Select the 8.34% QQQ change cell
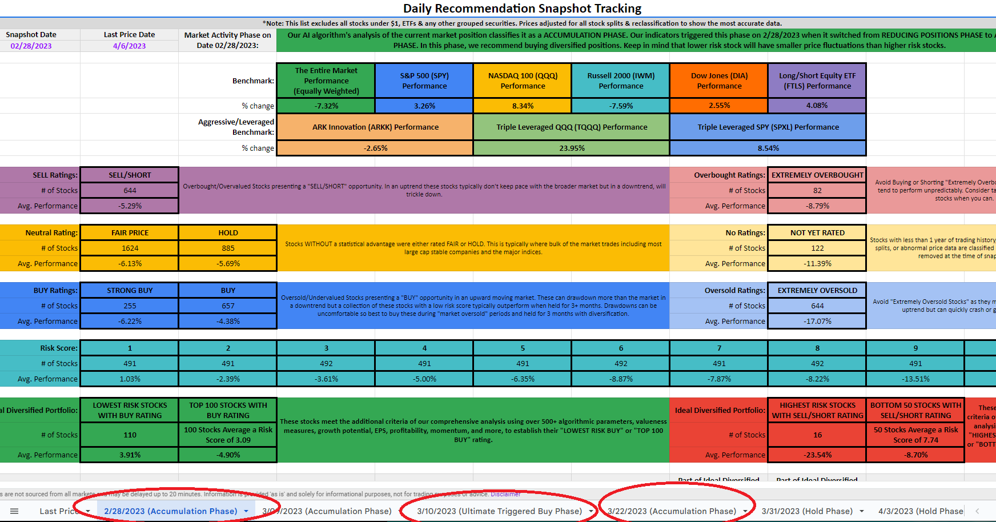The image size is (996, 522). click(x=523, y=106)
